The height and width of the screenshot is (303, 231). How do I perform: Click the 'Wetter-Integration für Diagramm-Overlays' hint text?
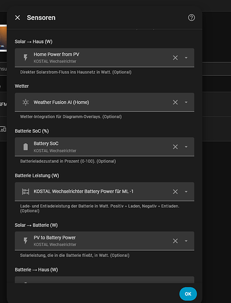[71, 116]
